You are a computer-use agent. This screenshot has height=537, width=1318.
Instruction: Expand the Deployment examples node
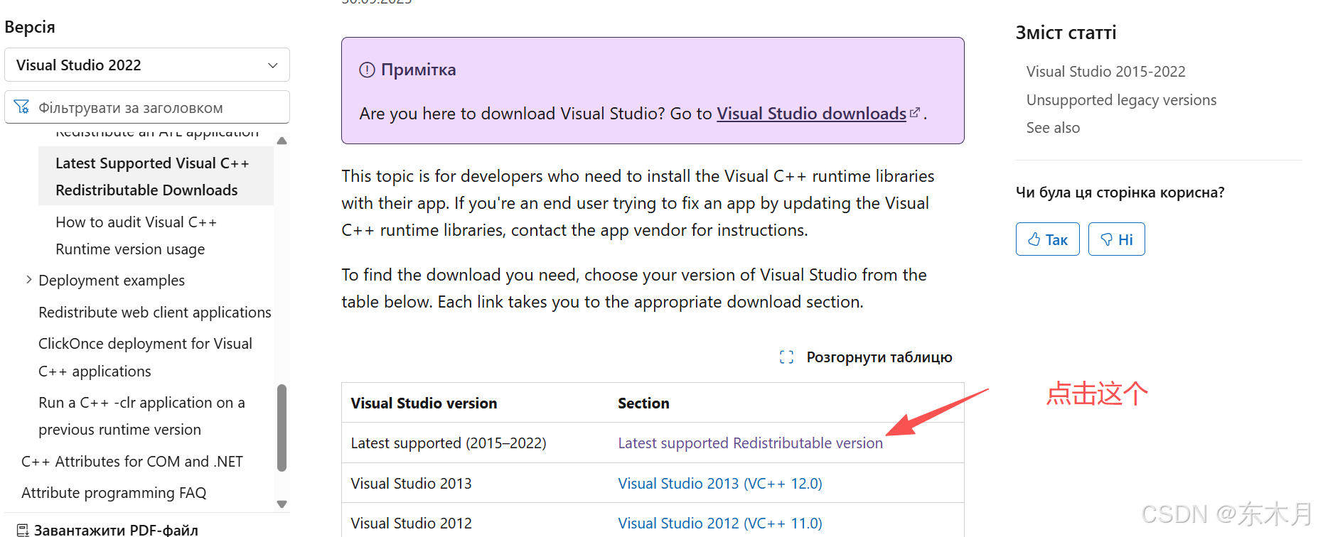[29, 280]
